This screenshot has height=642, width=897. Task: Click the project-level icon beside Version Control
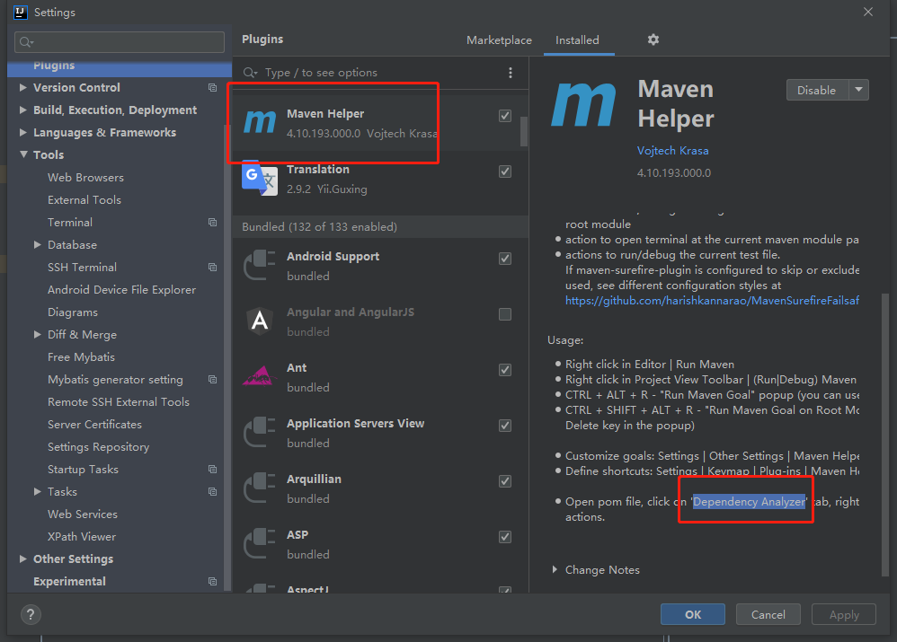(x=213, y=87)
